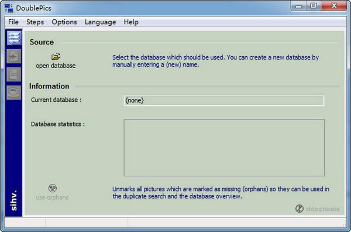The width and height of the screenshot is (351, 232).
Task: Click the stop process label
Action: [x=323, y=209]
